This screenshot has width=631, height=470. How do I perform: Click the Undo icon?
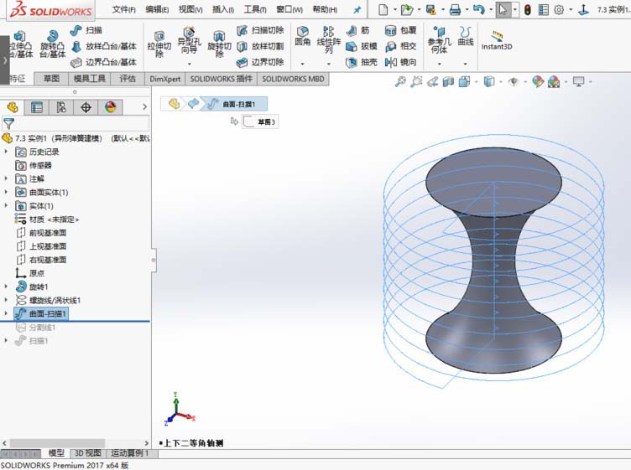479,10
